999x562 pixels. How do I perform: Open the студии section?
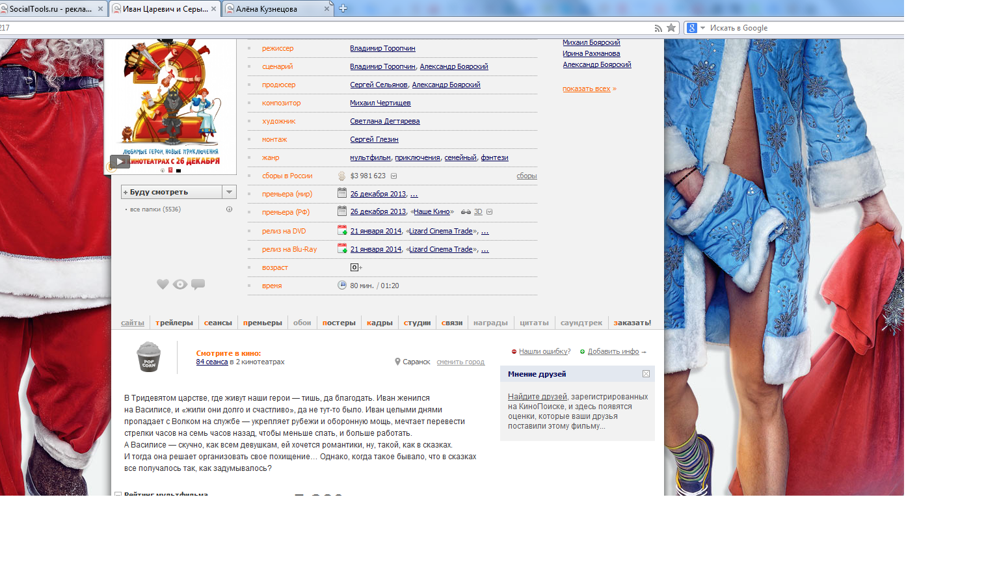tap(417, 323)
